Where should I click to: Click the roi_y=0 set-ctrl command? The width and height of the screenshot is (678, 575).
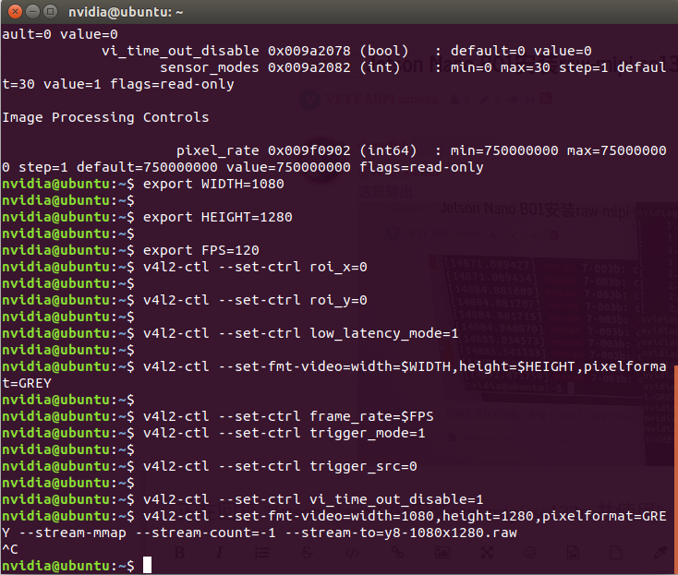[255, 300]
